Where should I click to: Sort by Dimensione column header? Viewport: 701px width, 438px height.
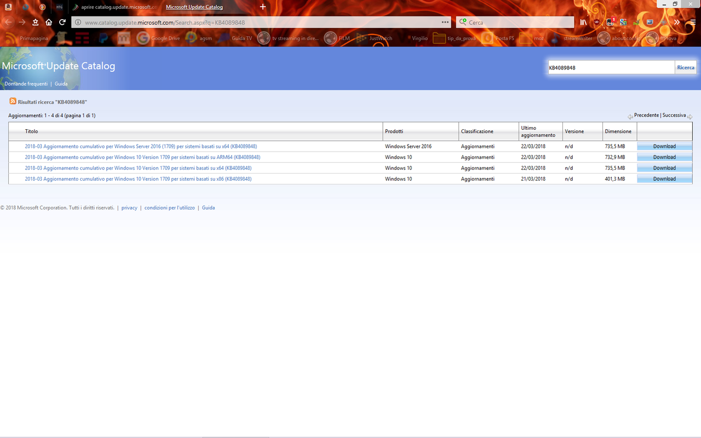(618, 131)
